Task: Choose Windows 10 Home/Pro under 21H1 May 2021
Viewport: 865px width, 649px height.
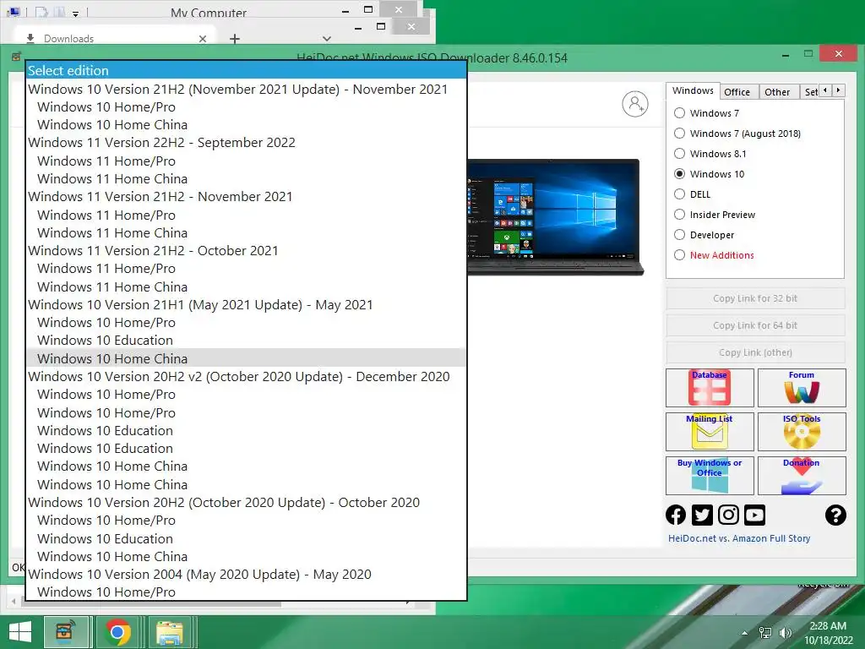Action: point(246,322)
